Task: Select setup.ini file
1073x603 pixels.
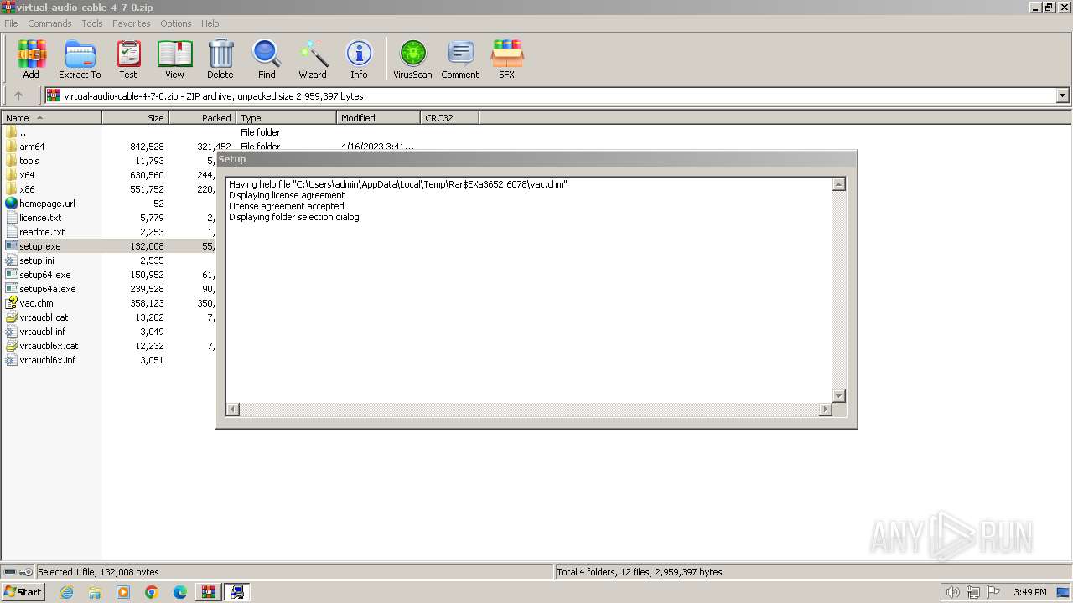Action: (x=37, y=260)
